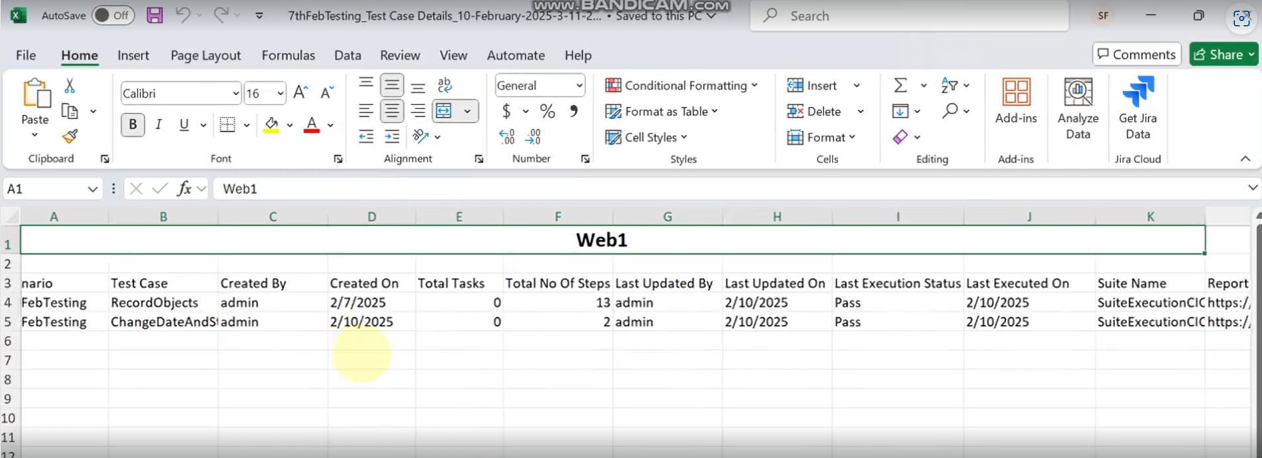This screenshot has height=458, width=1262.
Task: Toggle Bold formatting off
Action: (133, 124)
